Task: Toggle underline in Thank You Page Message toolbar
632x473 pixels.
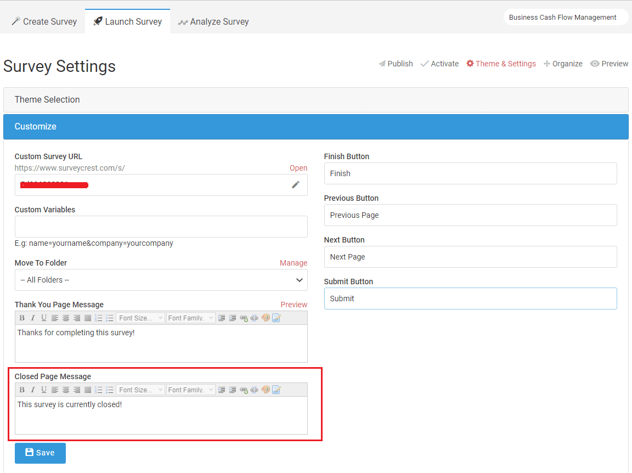Action: 44,318
